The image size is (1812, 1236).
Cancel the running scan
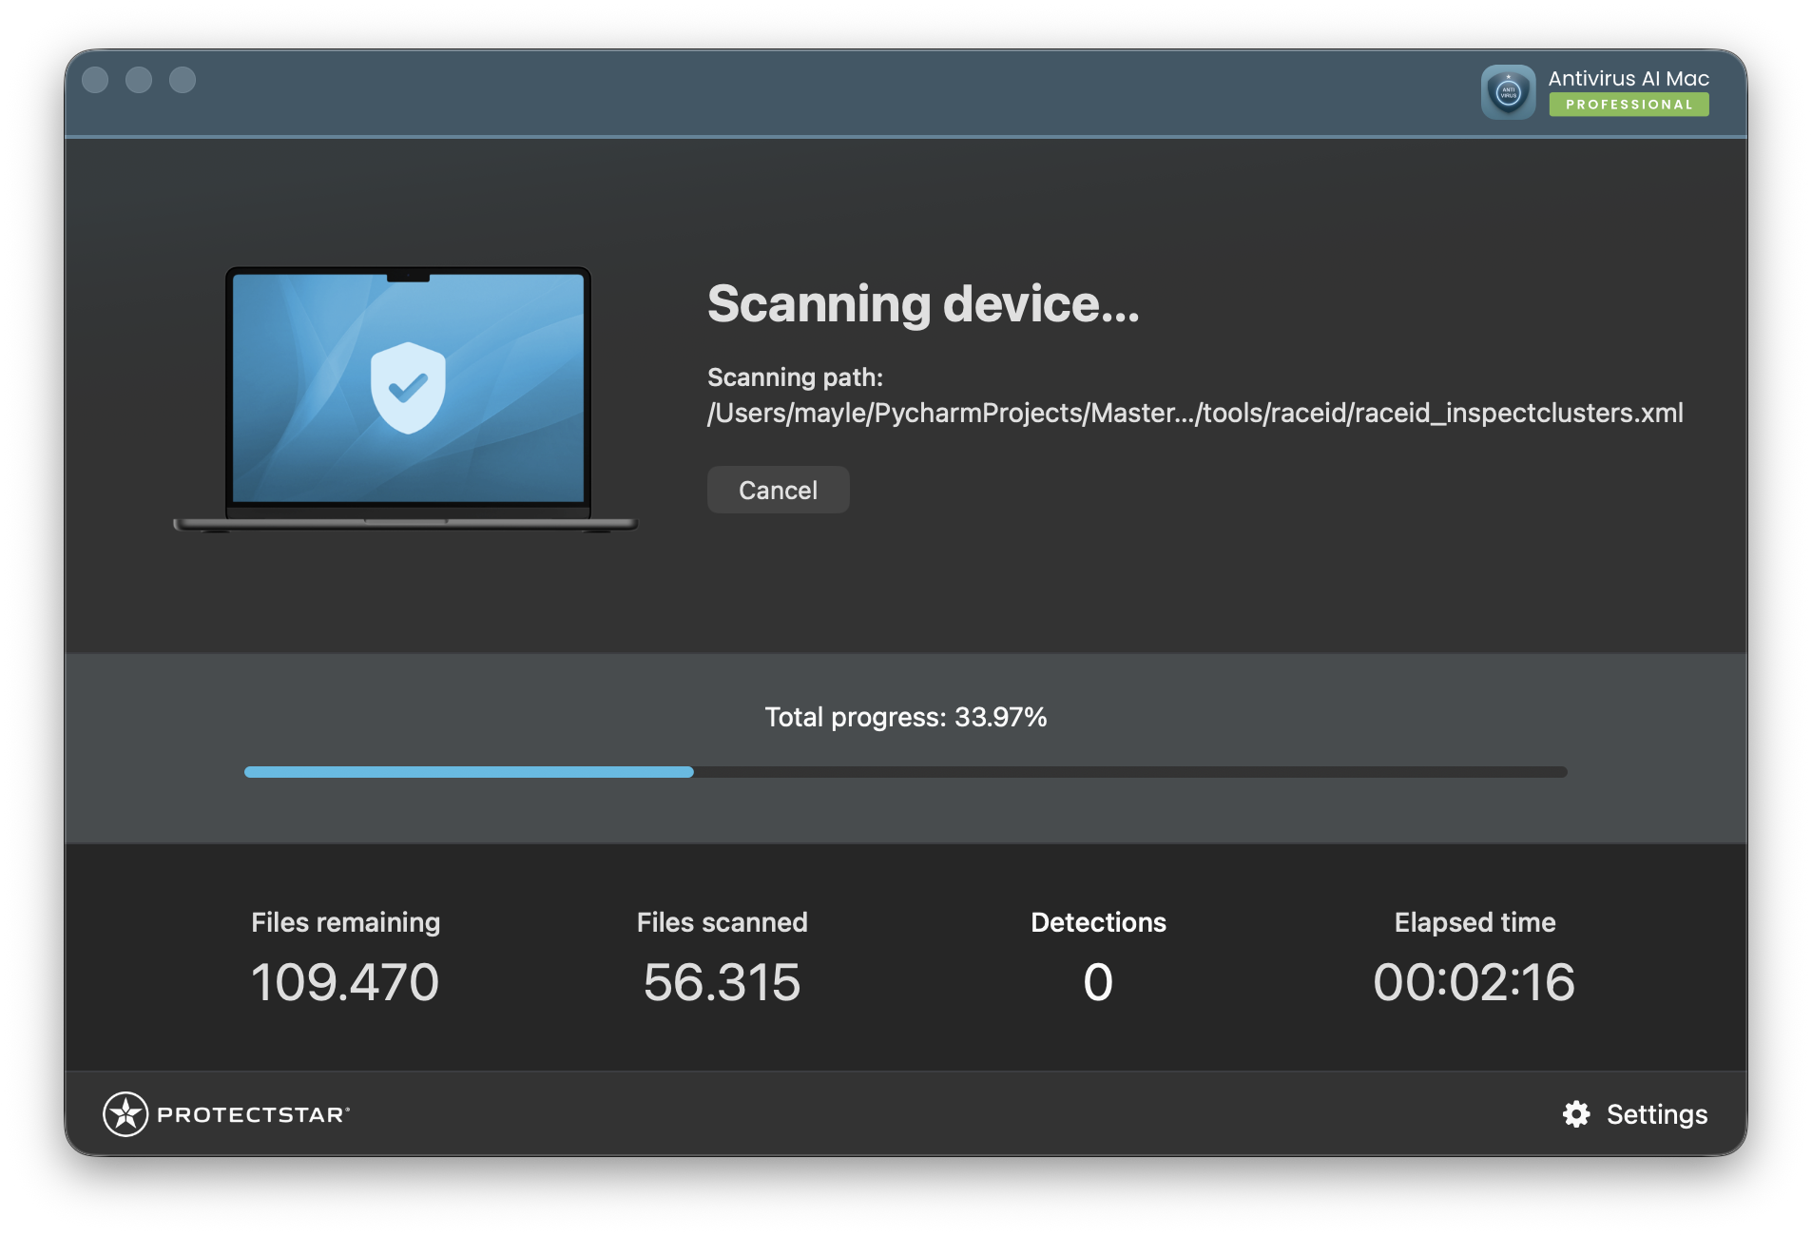[778, 489]
